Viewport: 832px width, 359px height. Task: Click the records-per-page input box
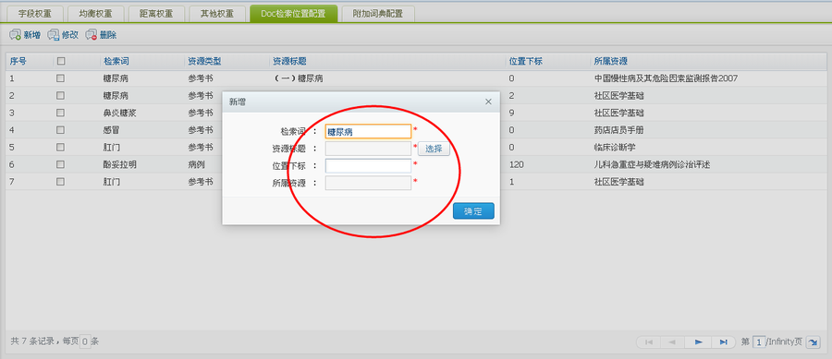85,342
